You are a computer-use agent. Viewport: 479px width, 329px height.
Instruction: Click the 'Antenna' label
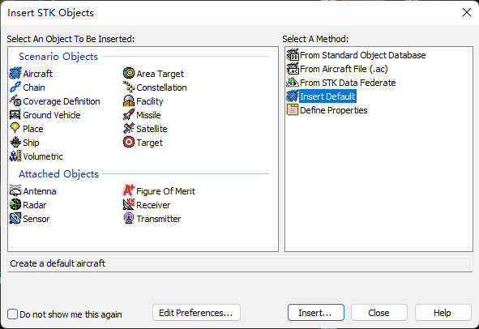(x=40, y=191)
